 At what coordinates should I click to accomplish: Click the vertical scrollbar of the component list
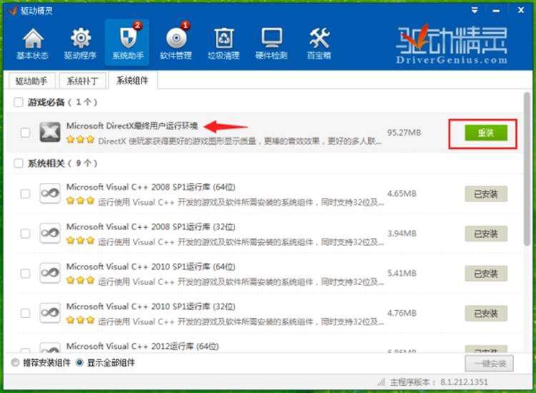(527, 169)
